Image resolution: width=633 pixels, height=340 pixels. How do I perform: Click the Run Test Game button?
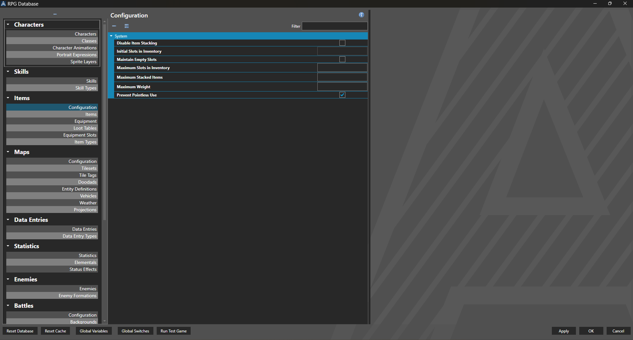click(174, 331)
